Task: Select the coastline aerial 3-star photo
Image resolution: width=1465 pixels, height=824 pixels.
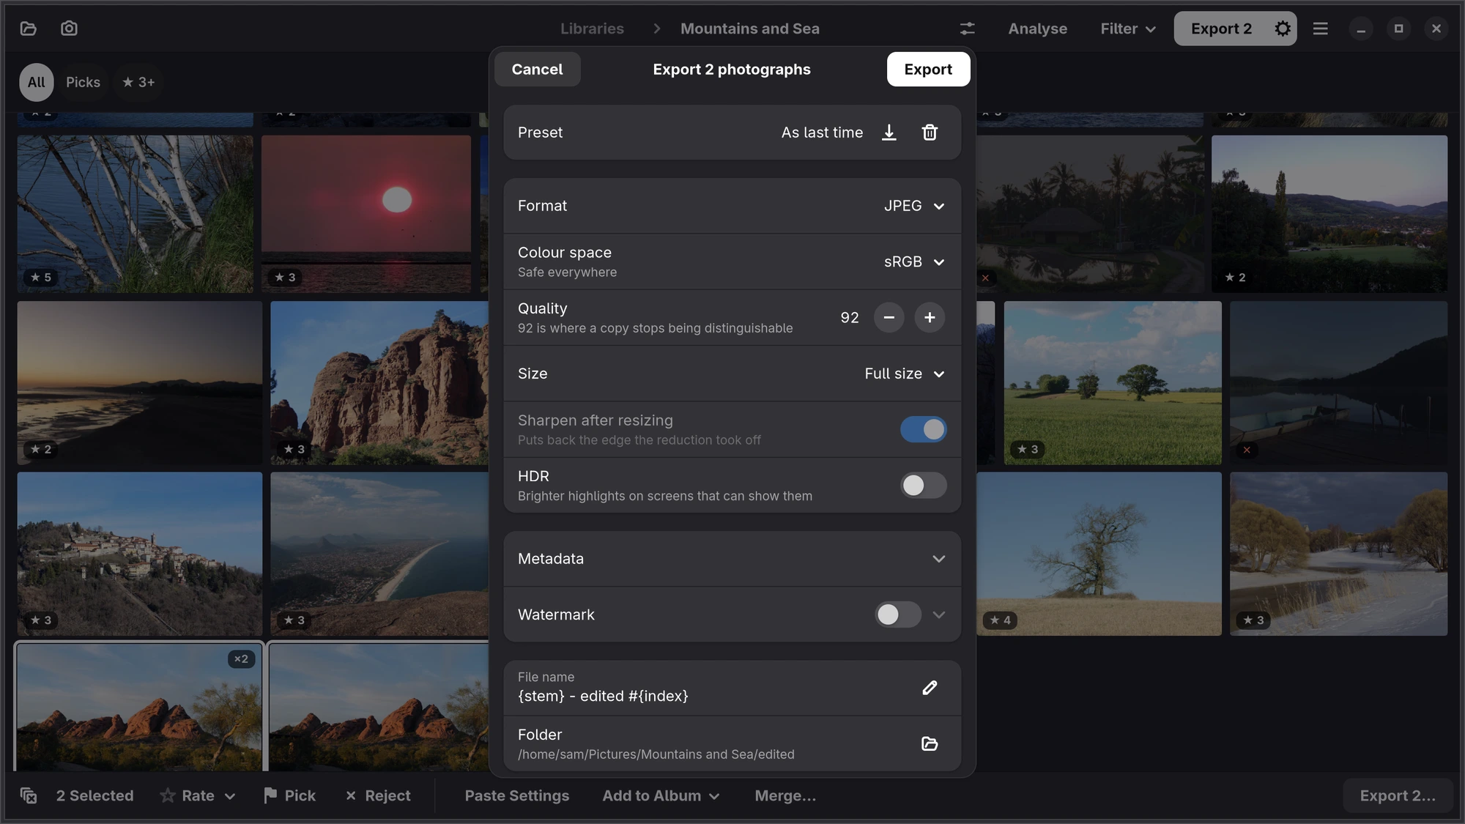Action: [379, 554]
